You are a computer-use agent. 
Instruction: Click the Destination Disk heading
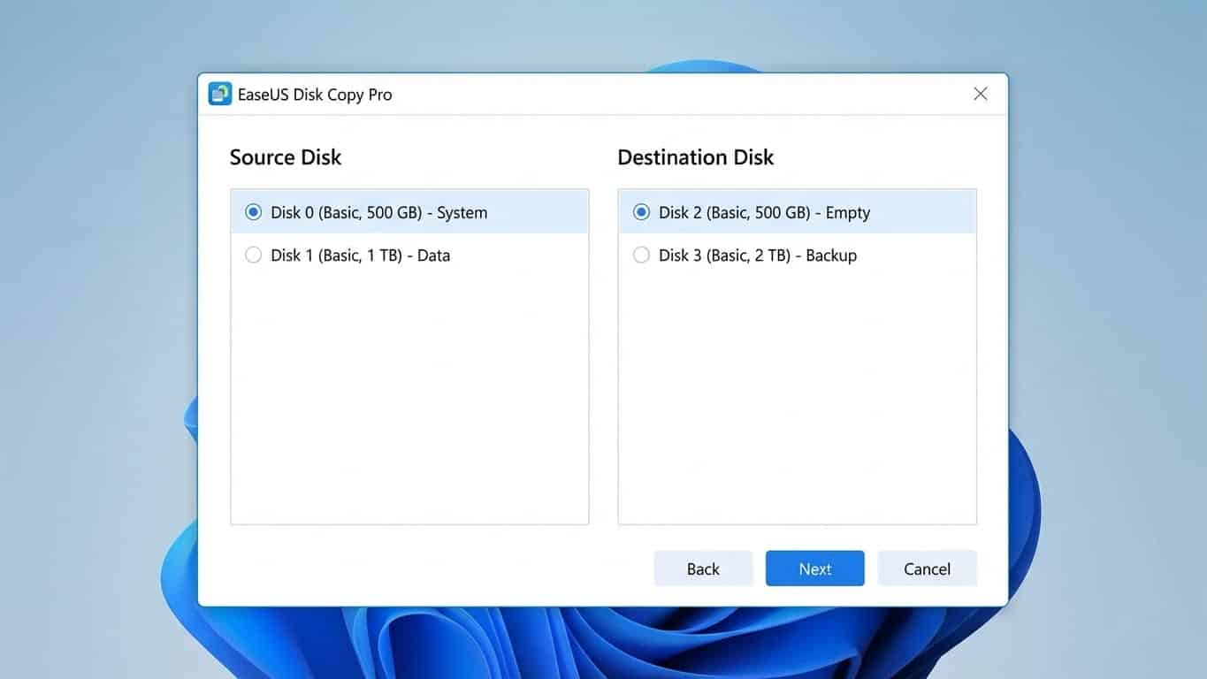click(x=696, y=156)
